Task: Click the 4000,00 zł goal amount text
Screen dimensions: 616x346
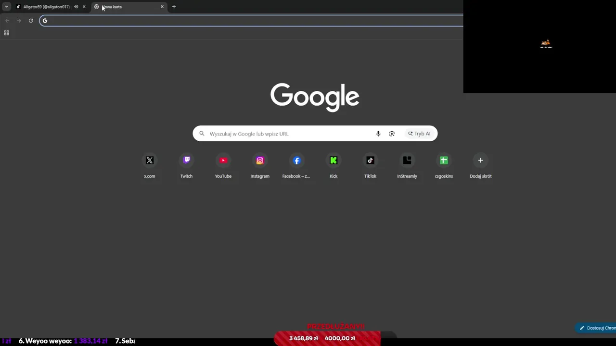Action: [340, 338]
